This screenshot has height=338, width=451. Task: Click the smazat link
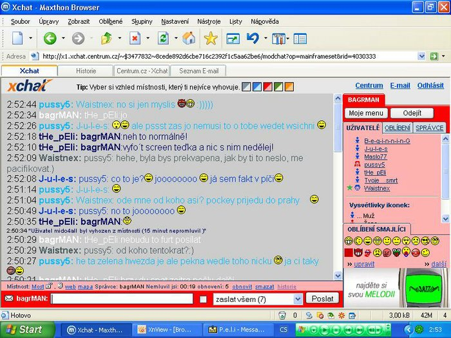pos(264,286)
